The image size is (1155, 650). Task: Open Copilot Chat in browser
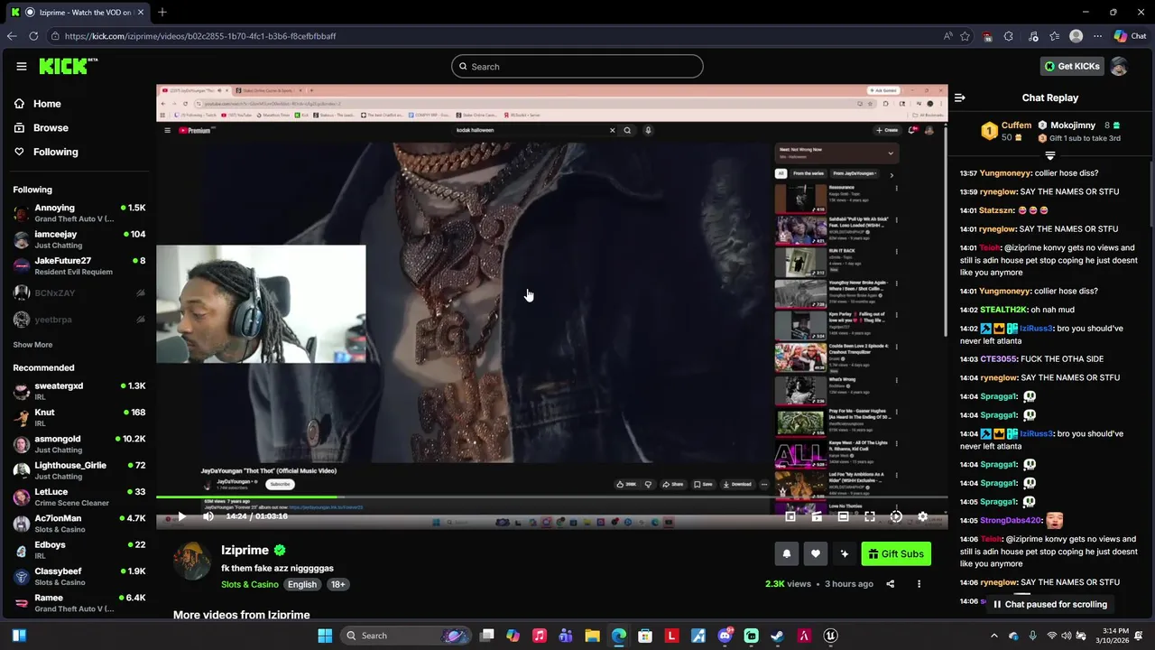point(1129,36)
